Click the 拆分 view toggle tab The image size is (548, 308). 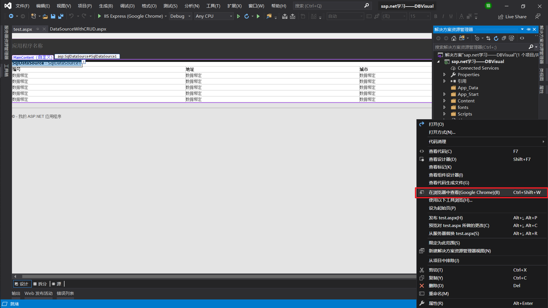coord(41,284)
